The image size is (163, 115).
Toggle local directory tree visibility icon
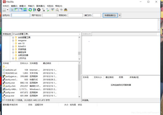click(17, 10)
